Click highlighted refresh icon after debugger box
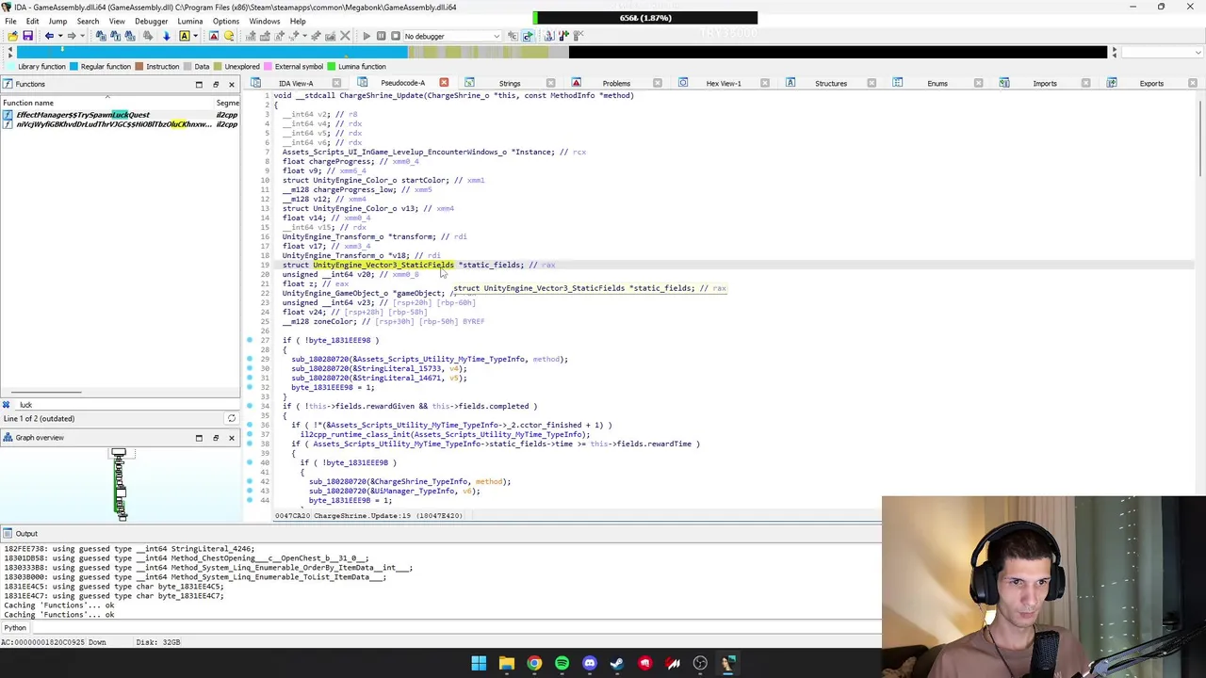Viewport: 1206px width, 678px height. click(x=528, y=36)
